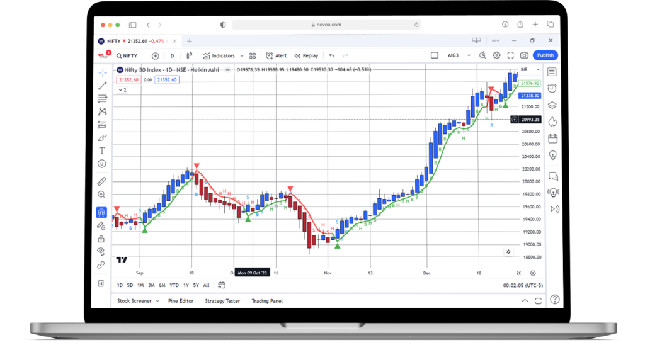
Task: Take a chart snapshot with camera icon
Action: (524, 55)
